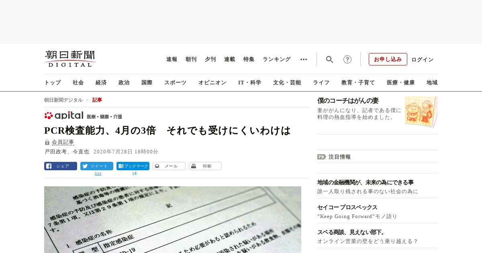
Task: Click the PR badge icon
Action: click(321, 157)
